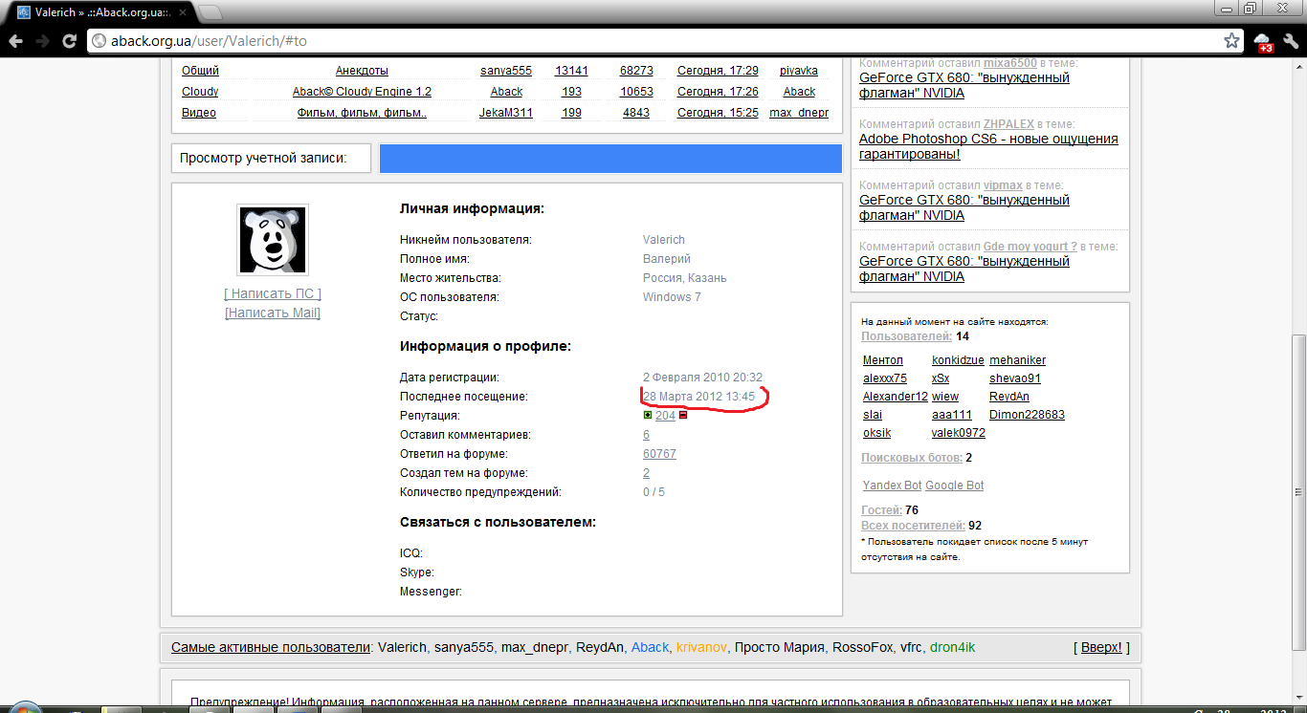Open the 60767 forum replies link

click(x=659, y=454)
